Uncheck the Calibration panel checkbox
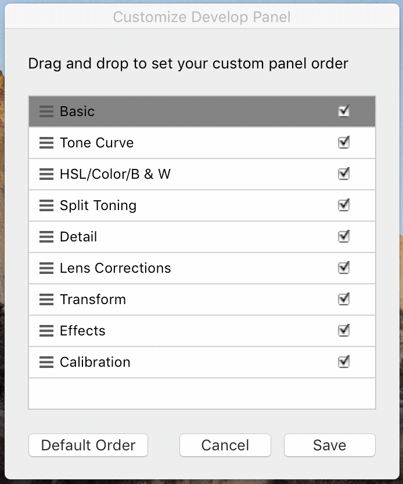Viewport: 403px width, 484px height. tap(344, 362)
